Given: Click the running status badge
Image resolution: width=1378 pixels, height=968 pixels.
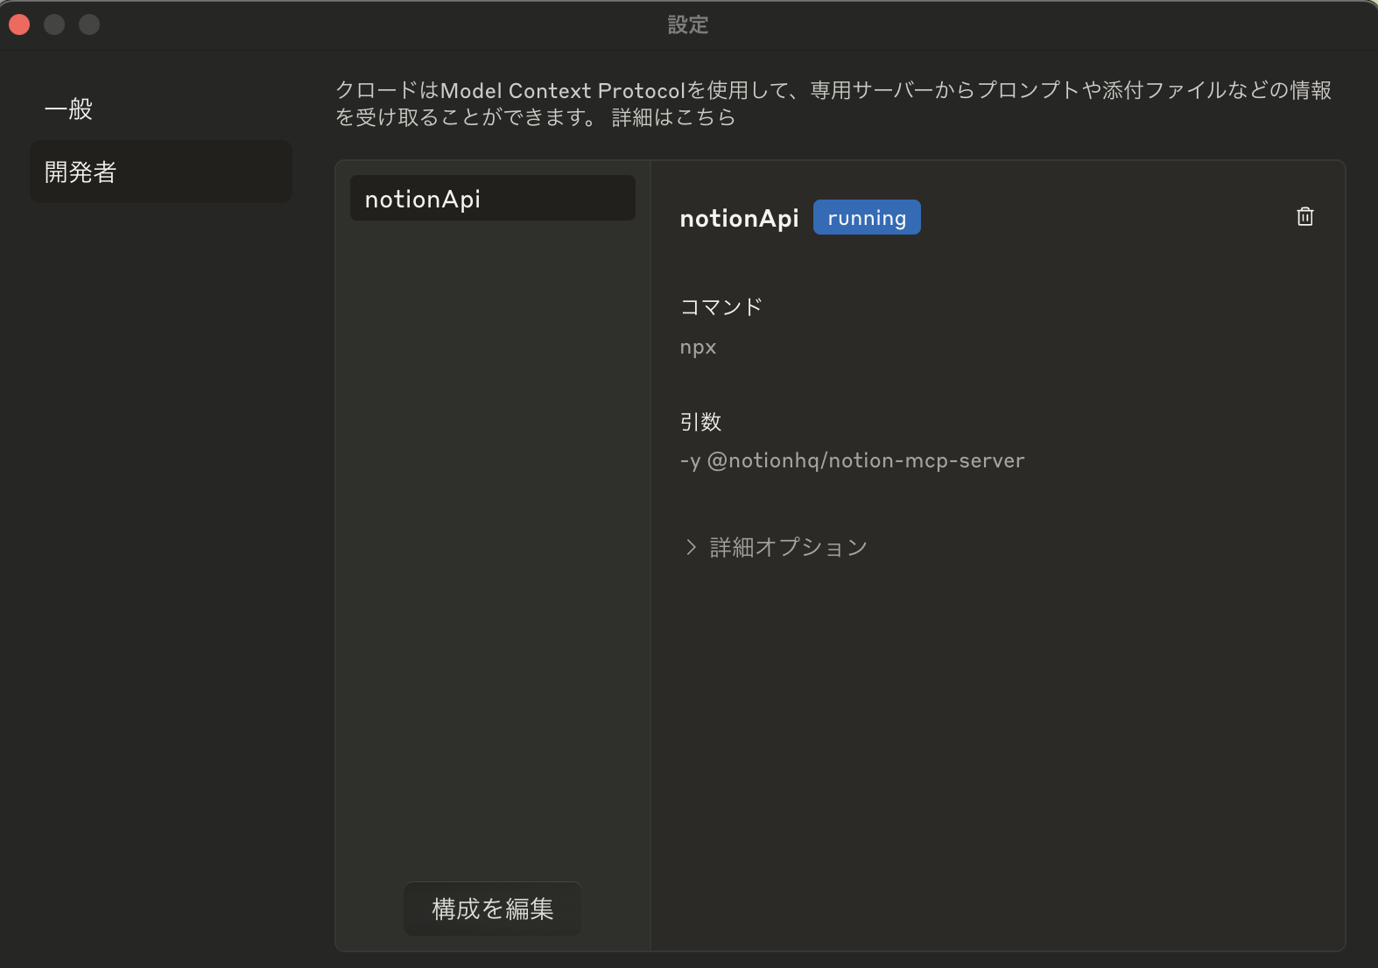Looking at the screenshot, I should (867, 217).
